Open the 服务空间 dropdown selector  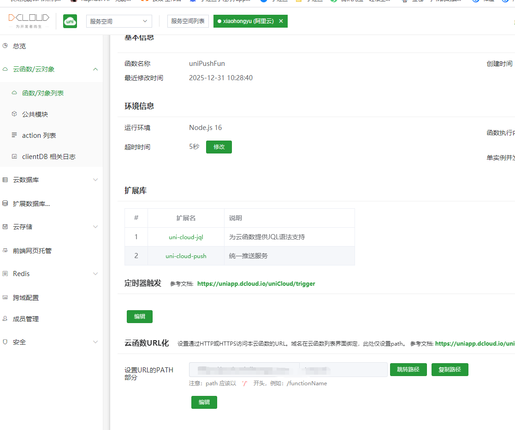[x=118, y=21]
